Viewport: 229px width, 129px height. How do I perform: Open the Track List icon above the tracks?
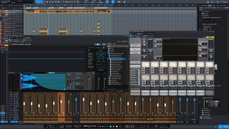(1, 6)
